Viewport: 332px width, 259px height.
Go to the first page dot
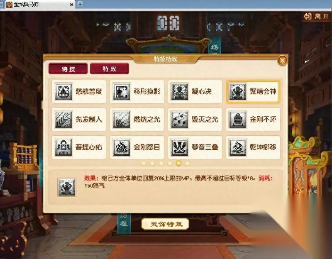coord(144,163)
